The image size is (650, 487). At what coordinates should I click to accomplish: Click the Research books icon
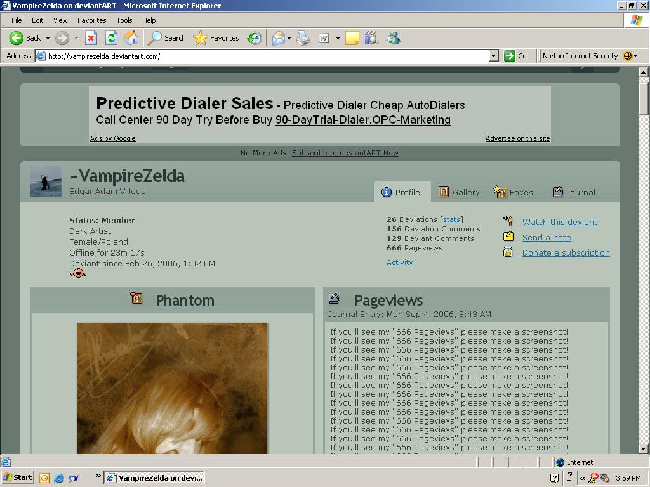[371, 38]
